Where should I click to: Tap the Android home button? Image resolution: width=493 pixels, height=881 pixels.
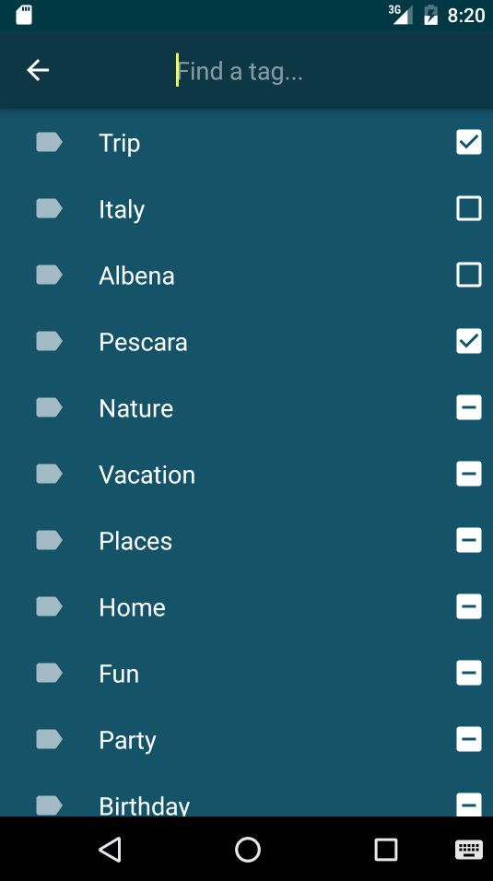(247, 850)
